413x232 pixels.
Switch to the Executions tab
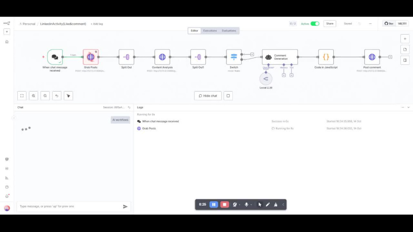210,31
